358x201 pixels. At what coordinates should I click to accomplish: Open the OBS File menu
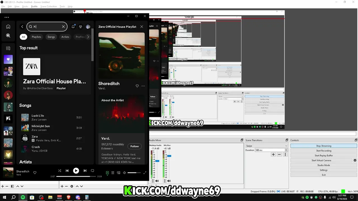point(3,6)
